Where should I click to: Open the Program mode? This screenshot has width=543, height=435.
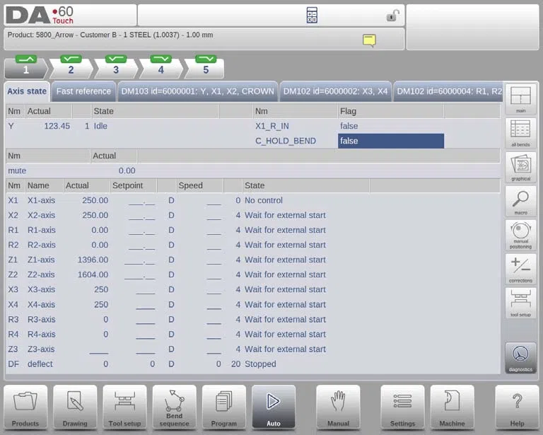pyautogui.click(x=223, y=407)
